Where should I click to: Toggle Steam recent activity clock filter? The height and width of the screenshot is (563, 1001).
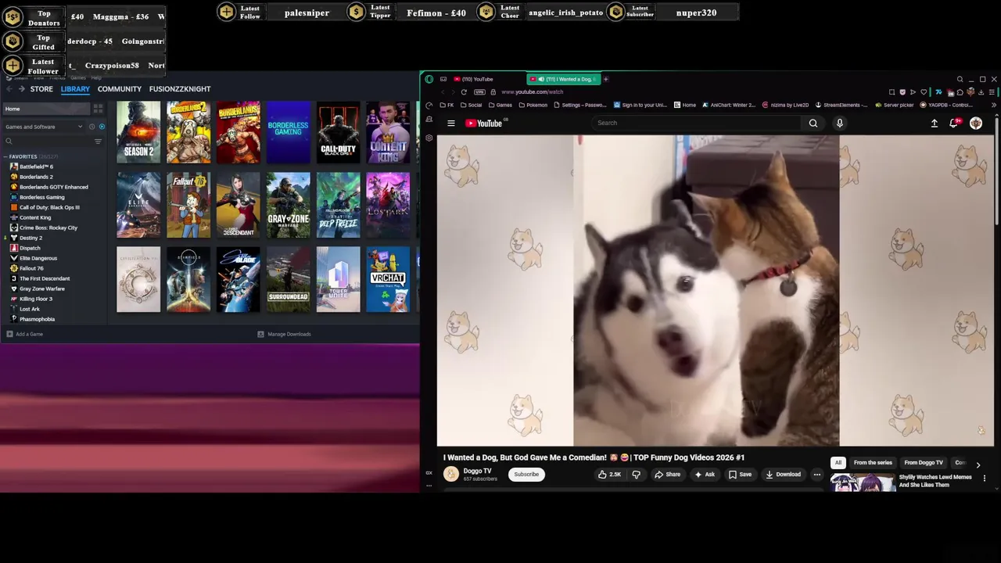click(91, 127)
